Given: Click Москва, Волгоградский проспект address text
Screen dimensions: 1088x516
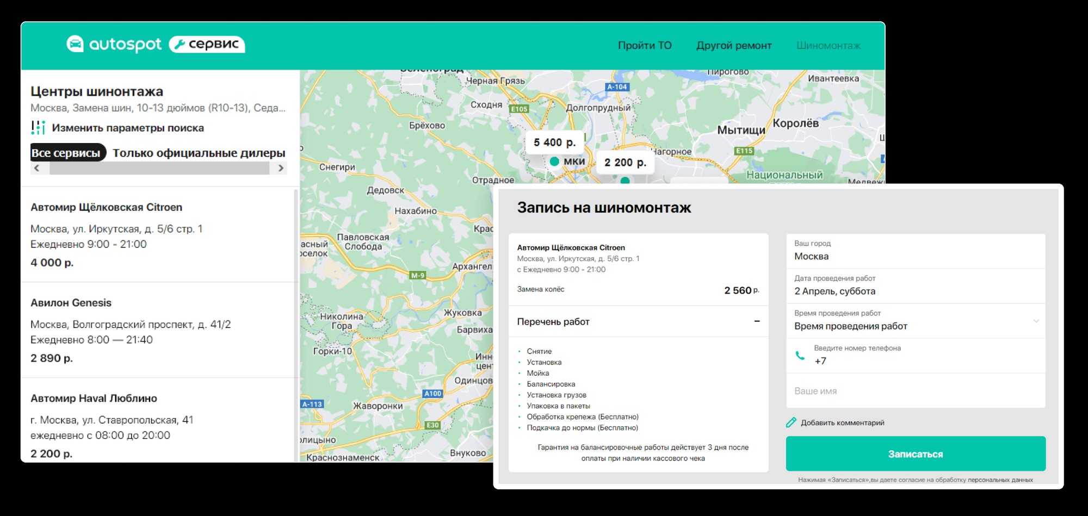Looking at the screenshot, I should (131, 325).
